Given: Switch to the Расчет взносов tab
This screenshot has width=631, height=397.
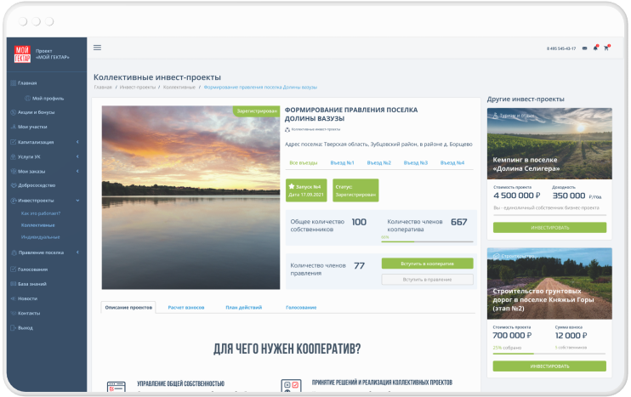Looking at the screenshot, I should (185, 307).
